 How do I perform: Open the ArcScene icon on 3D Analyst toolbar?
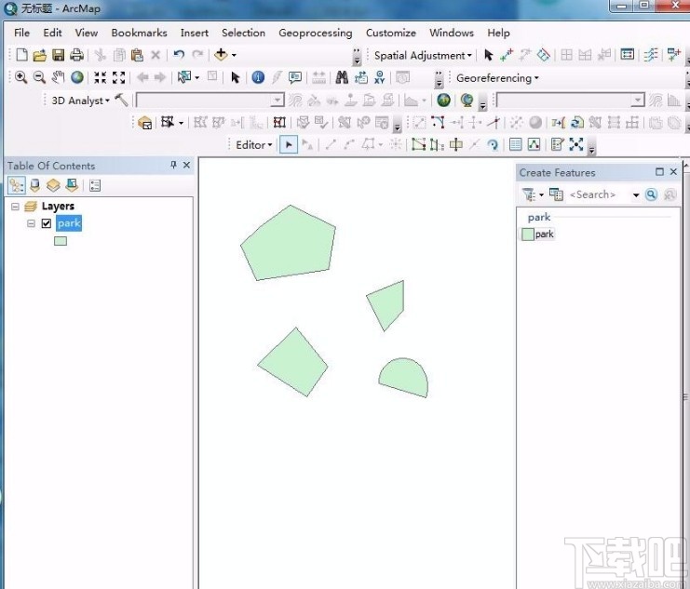tap(443, 100)
